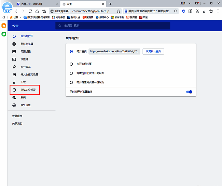Click the new tab plus button
The height and width of the screenshot is (186, 222).
[x=110, y=4]
